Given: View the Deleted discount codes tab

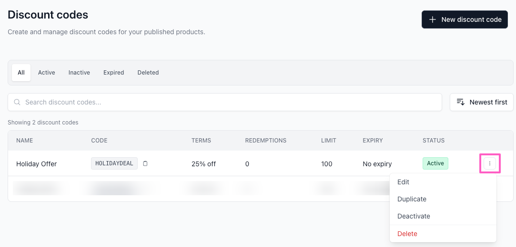Looking at the screenshot, I should click(x=148, y=73).
